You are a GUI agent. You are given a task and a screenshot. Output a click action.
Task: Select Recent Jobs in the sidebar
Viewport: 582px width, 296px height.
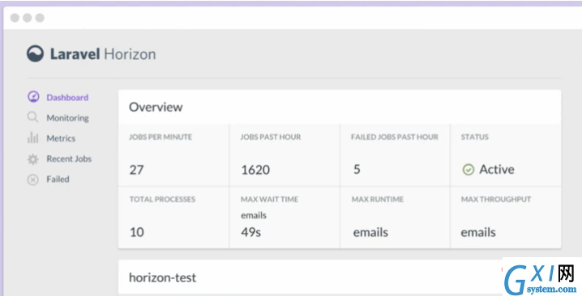[x=69, y=159]
